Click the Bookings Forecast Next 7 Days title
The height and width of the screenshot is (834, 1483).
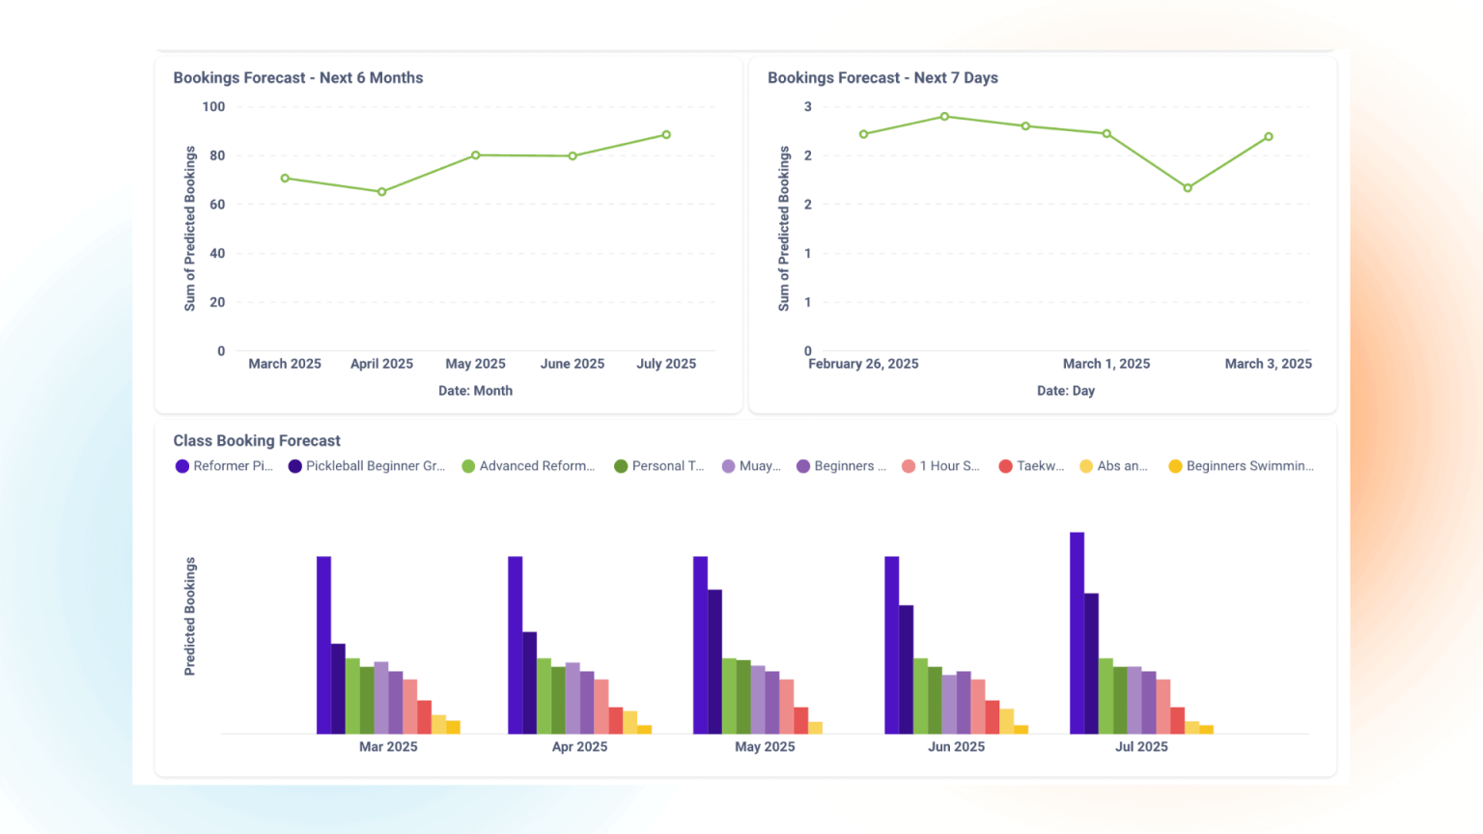[882, 77]
